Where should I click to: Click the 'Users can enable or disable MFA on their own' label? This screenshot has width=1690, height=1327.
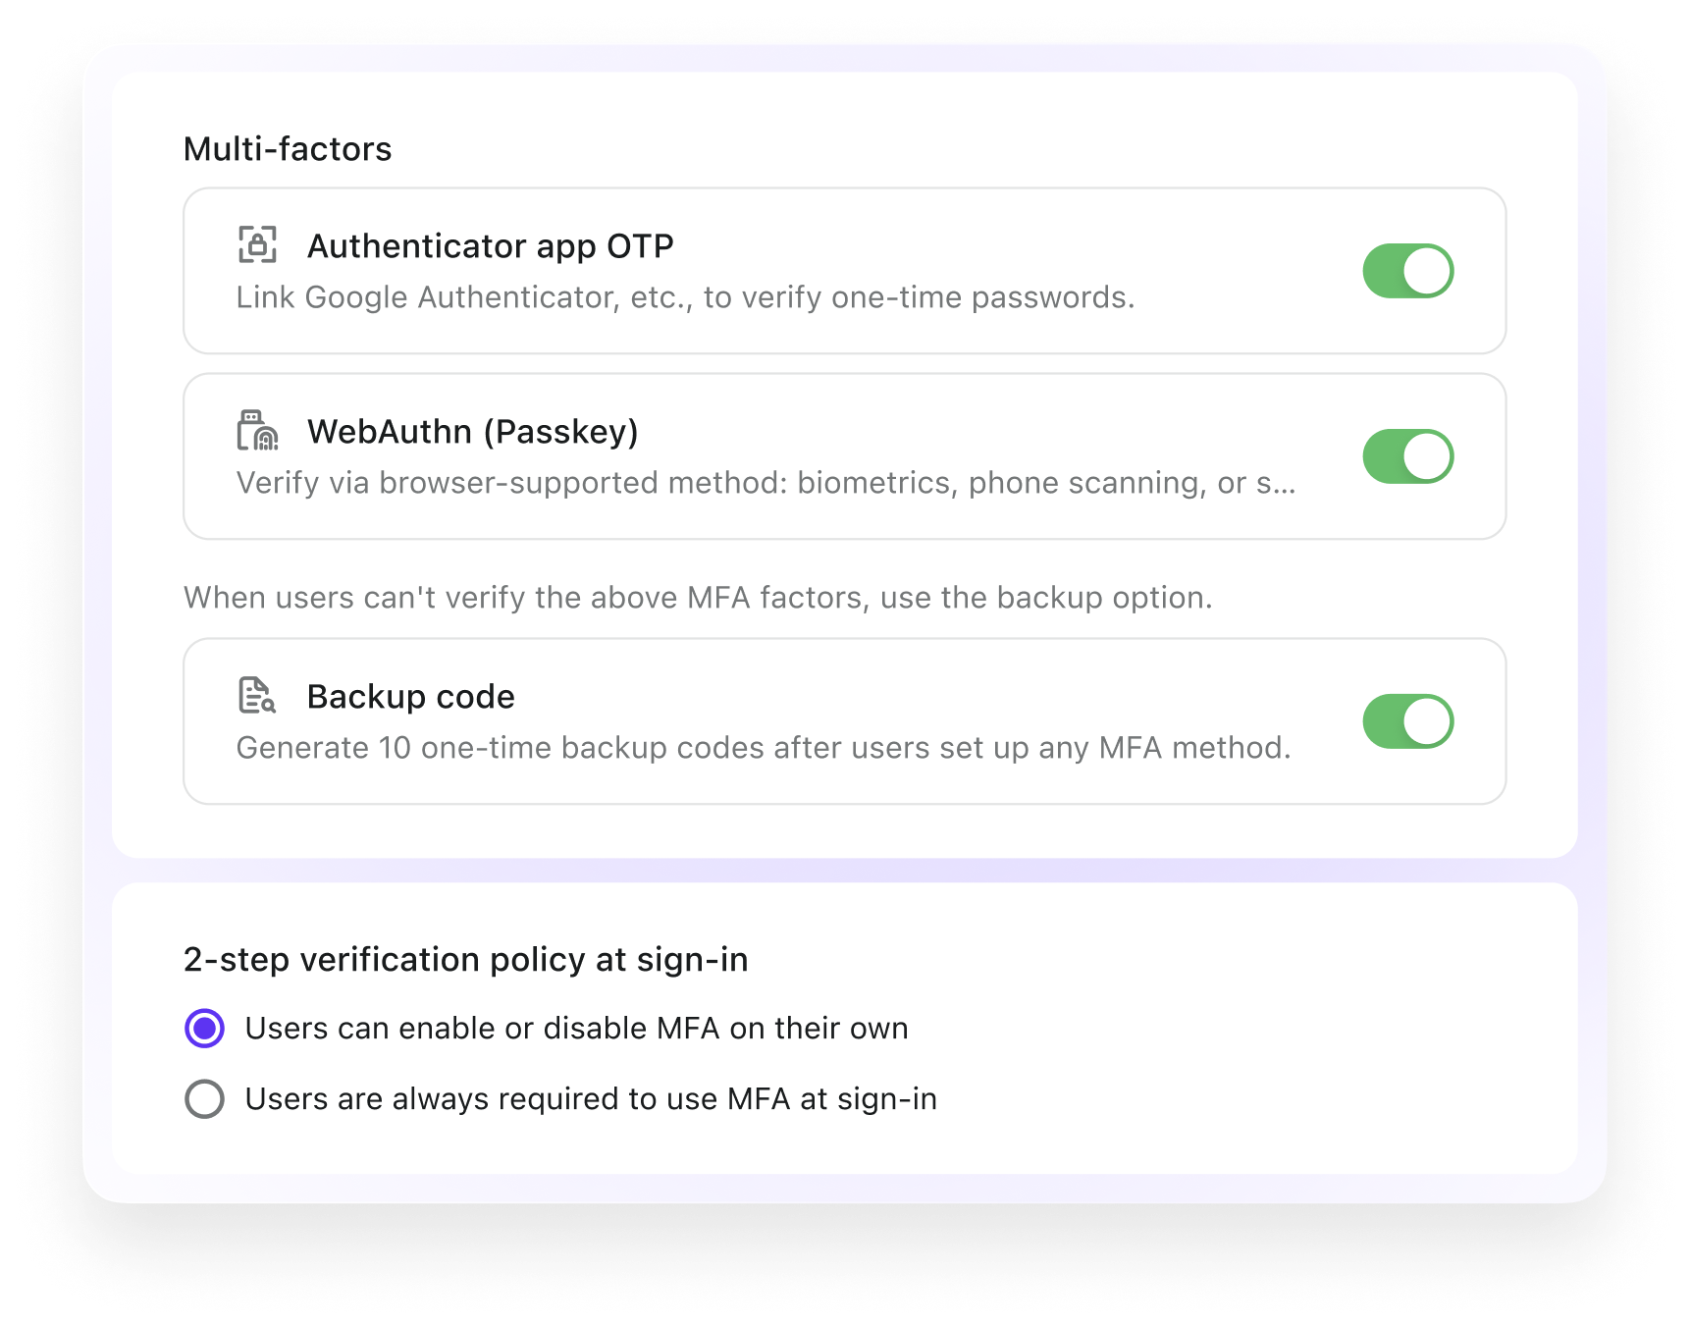[576, 1029]
